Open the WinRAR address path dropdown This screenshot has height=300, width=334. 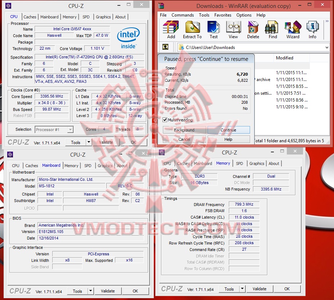[x=327, y=47]
